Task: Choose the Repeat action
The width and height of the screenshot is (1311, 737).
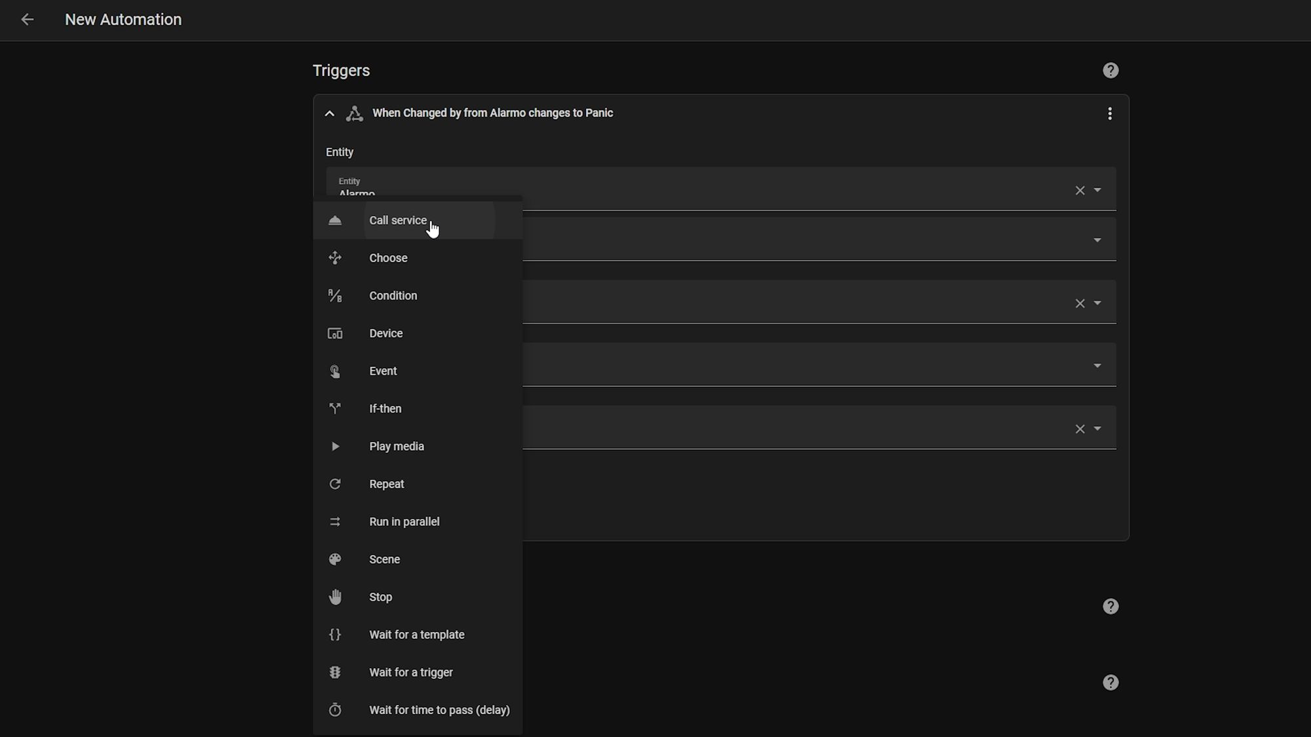Action: click(418, 484)
